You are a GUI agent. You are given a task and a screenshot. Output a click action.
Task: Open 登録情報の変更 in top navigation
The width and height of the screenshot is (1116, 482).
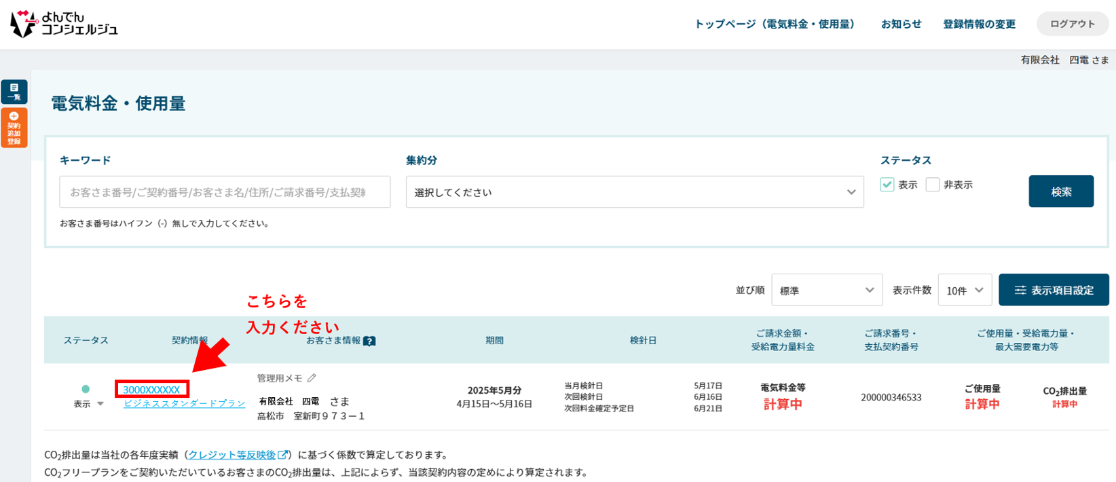coord(979,24)
